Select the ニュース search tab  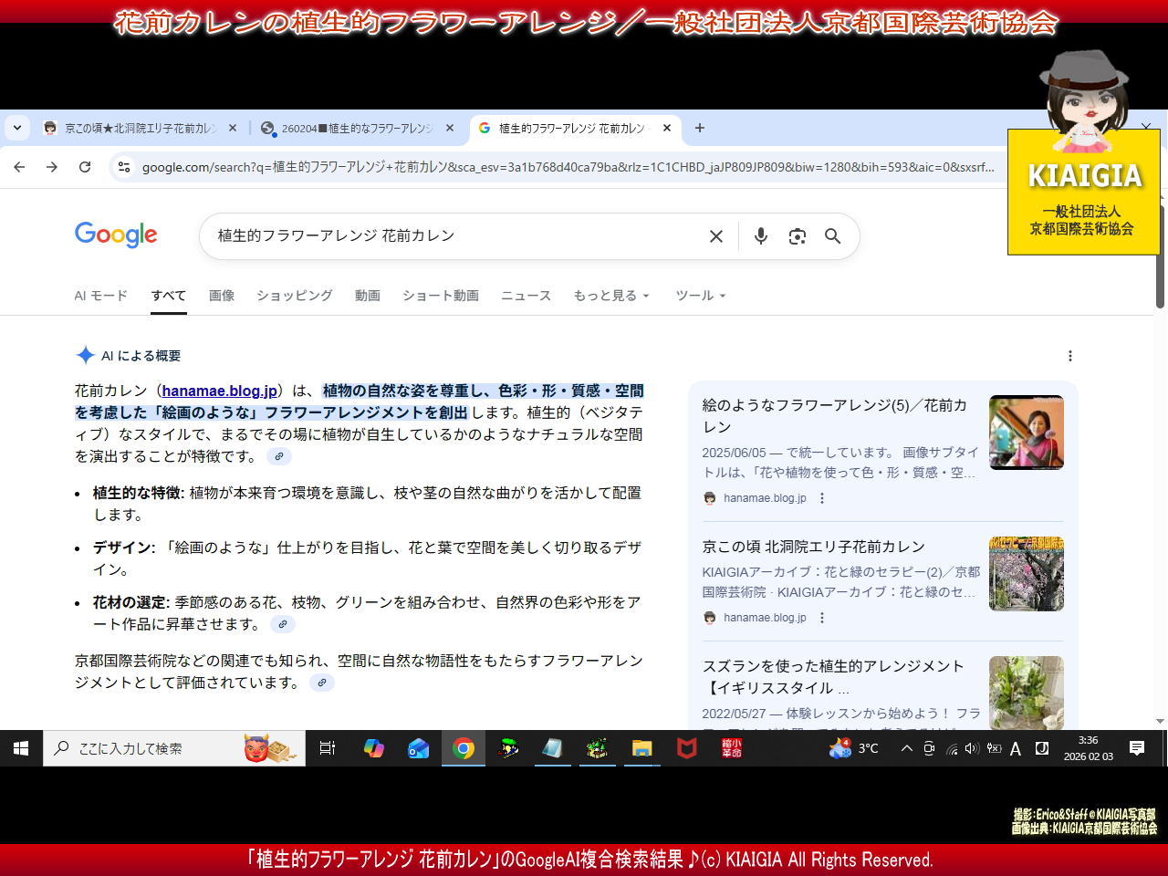[527, 296]
